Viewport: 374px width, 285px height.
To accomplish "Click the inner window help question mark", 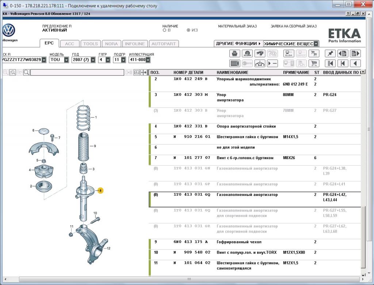I will [348, 14].
